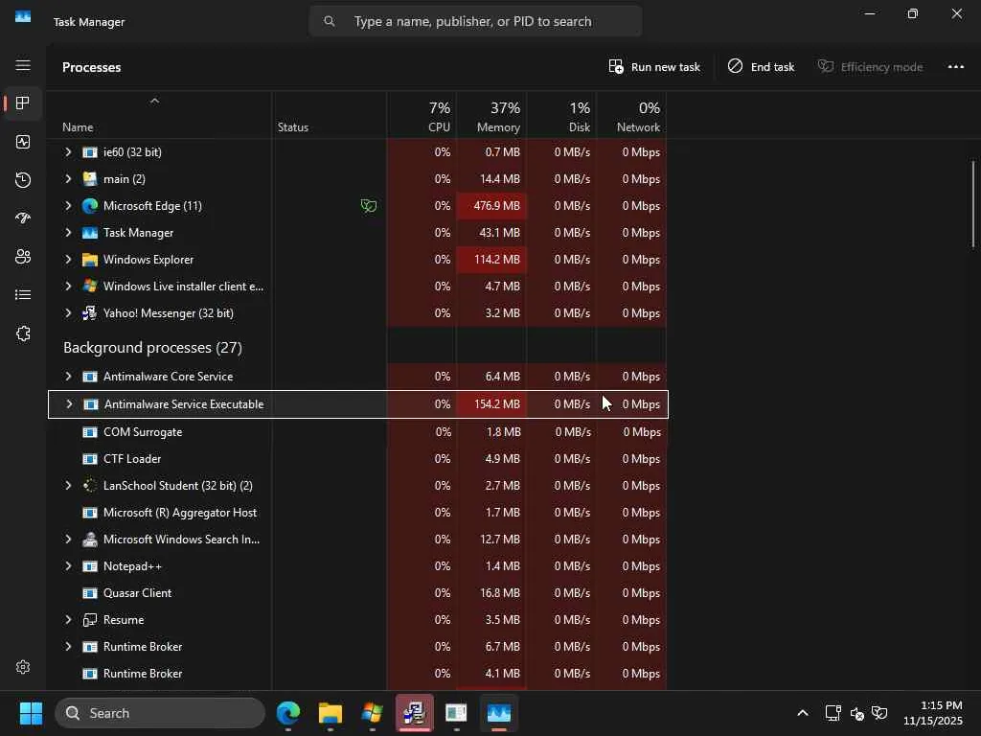Click the 476.9 MB memory cell
981x736 pixels.
coord(491,206)
